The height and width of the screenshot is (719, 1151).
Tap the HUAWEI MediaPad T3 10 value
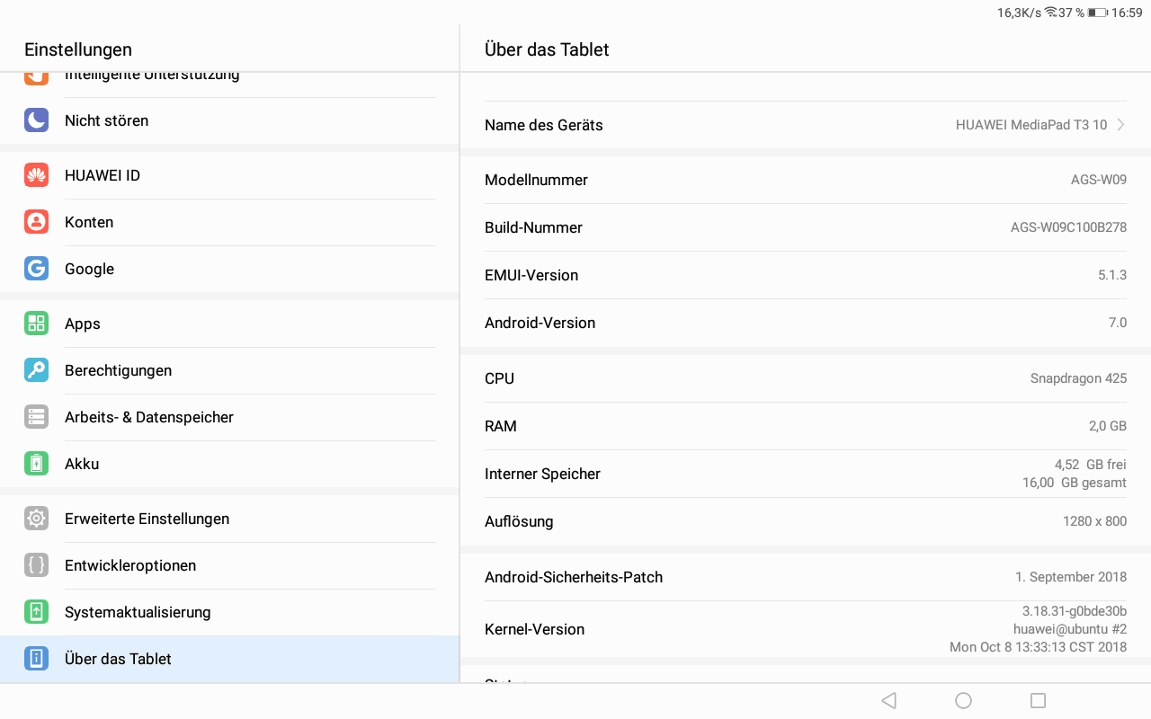(1031, 125)
